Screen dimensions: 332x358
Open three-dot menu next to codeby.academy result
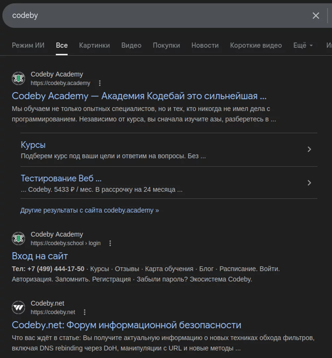coord(100,84)
